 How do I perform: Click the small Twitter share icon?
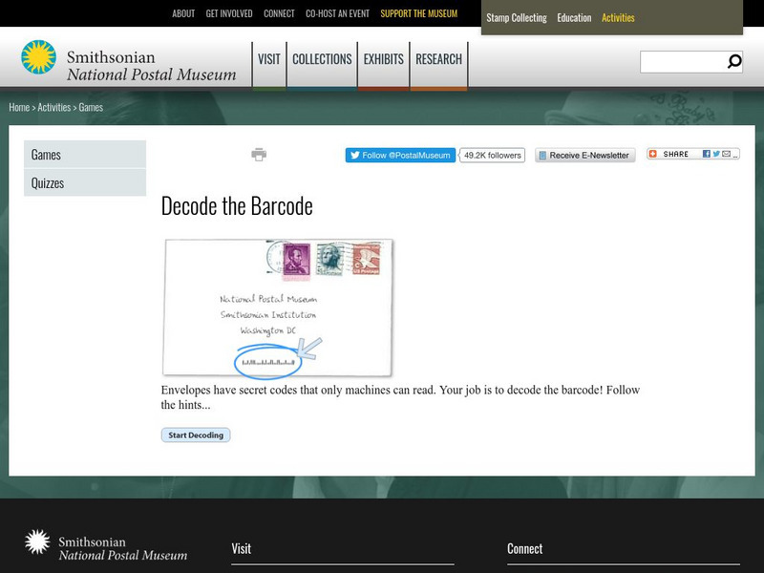(715, 154)
